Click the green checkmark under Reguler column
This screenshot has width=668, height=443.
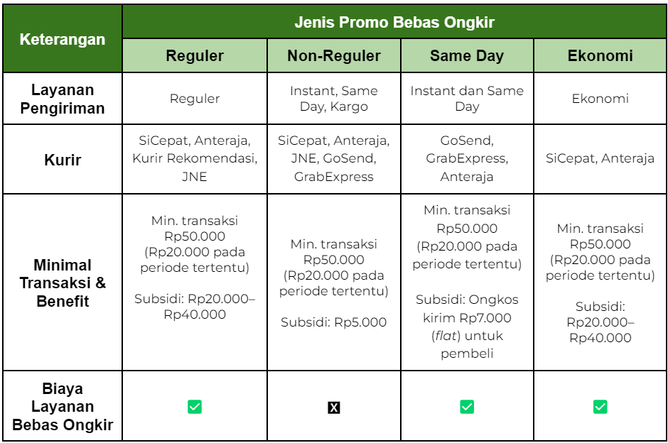pos(195,407)
